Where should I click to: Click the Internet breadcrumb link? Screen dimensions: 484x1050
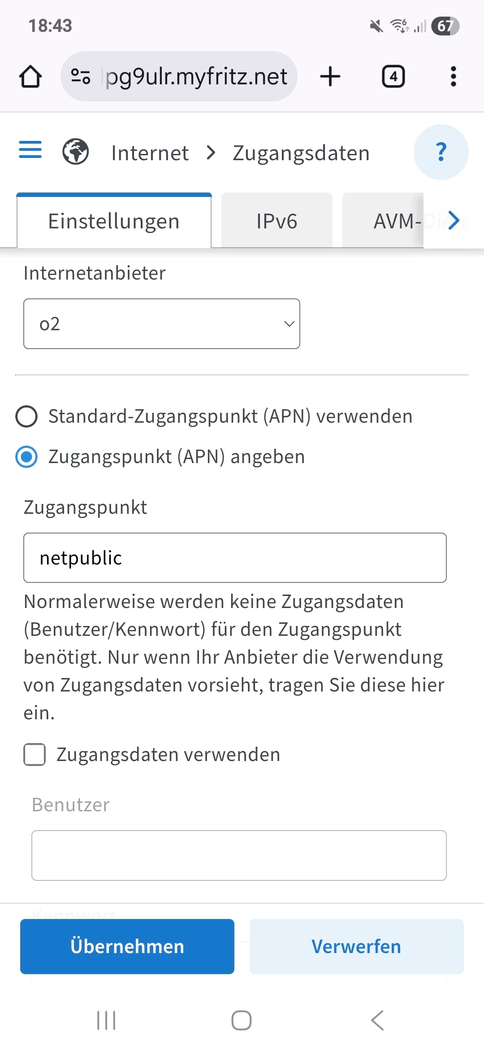click(x=150, y=153)
